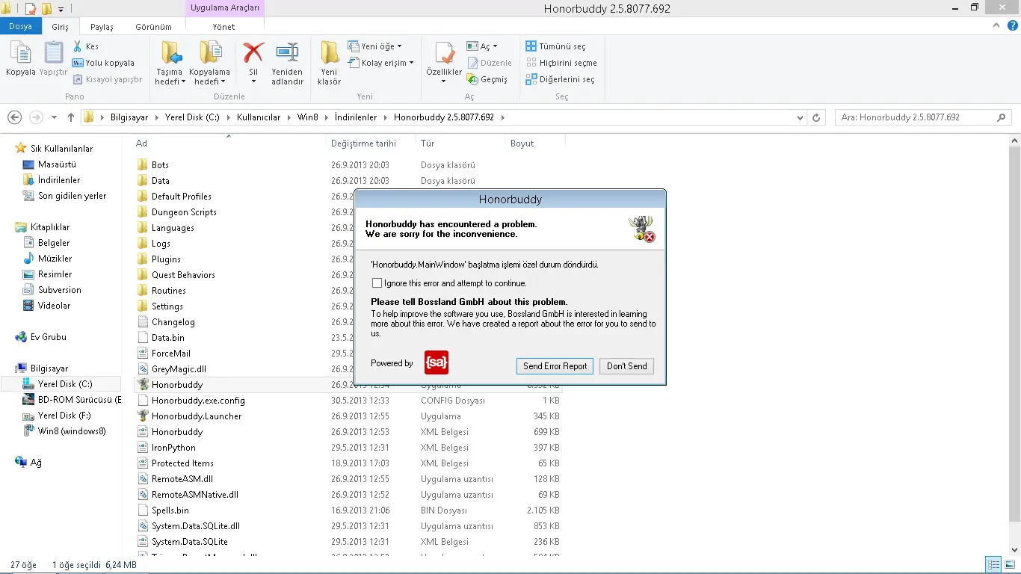Select the GreyMagic.dll file
Image resolution: width=1021 pixels, height=574 pixels.
pyautogui.click(x=179, y=369)
